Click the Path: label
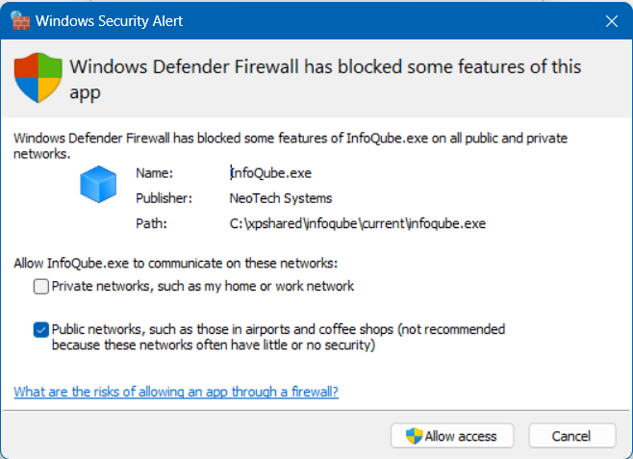The height and width of the screenshot is (459, 633). click(151, 223)
